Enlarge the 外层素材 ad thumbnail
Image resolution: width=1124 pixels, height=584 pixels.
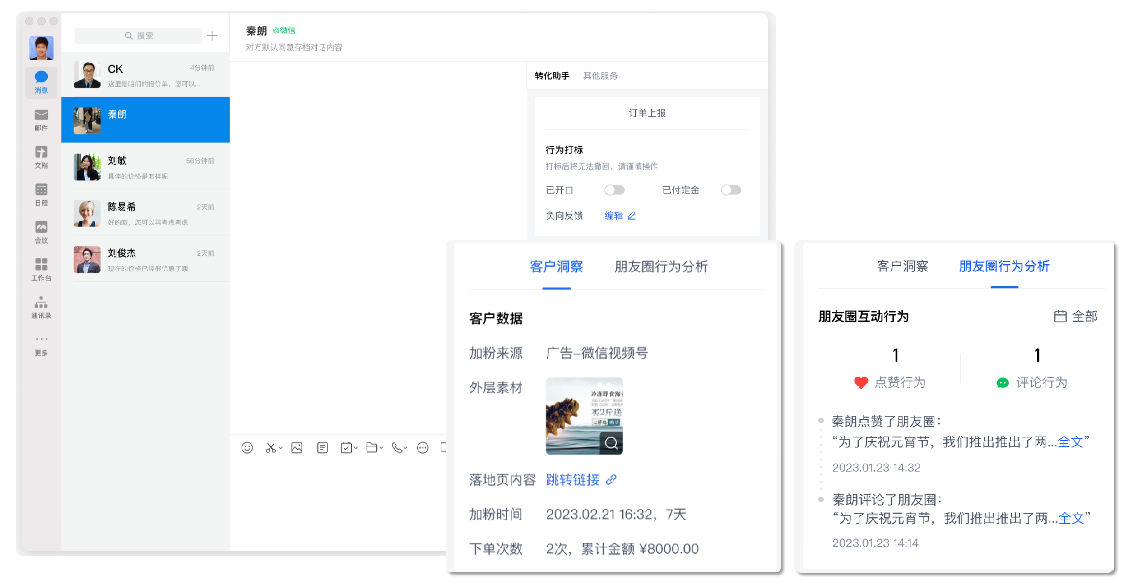coord(611,443)
